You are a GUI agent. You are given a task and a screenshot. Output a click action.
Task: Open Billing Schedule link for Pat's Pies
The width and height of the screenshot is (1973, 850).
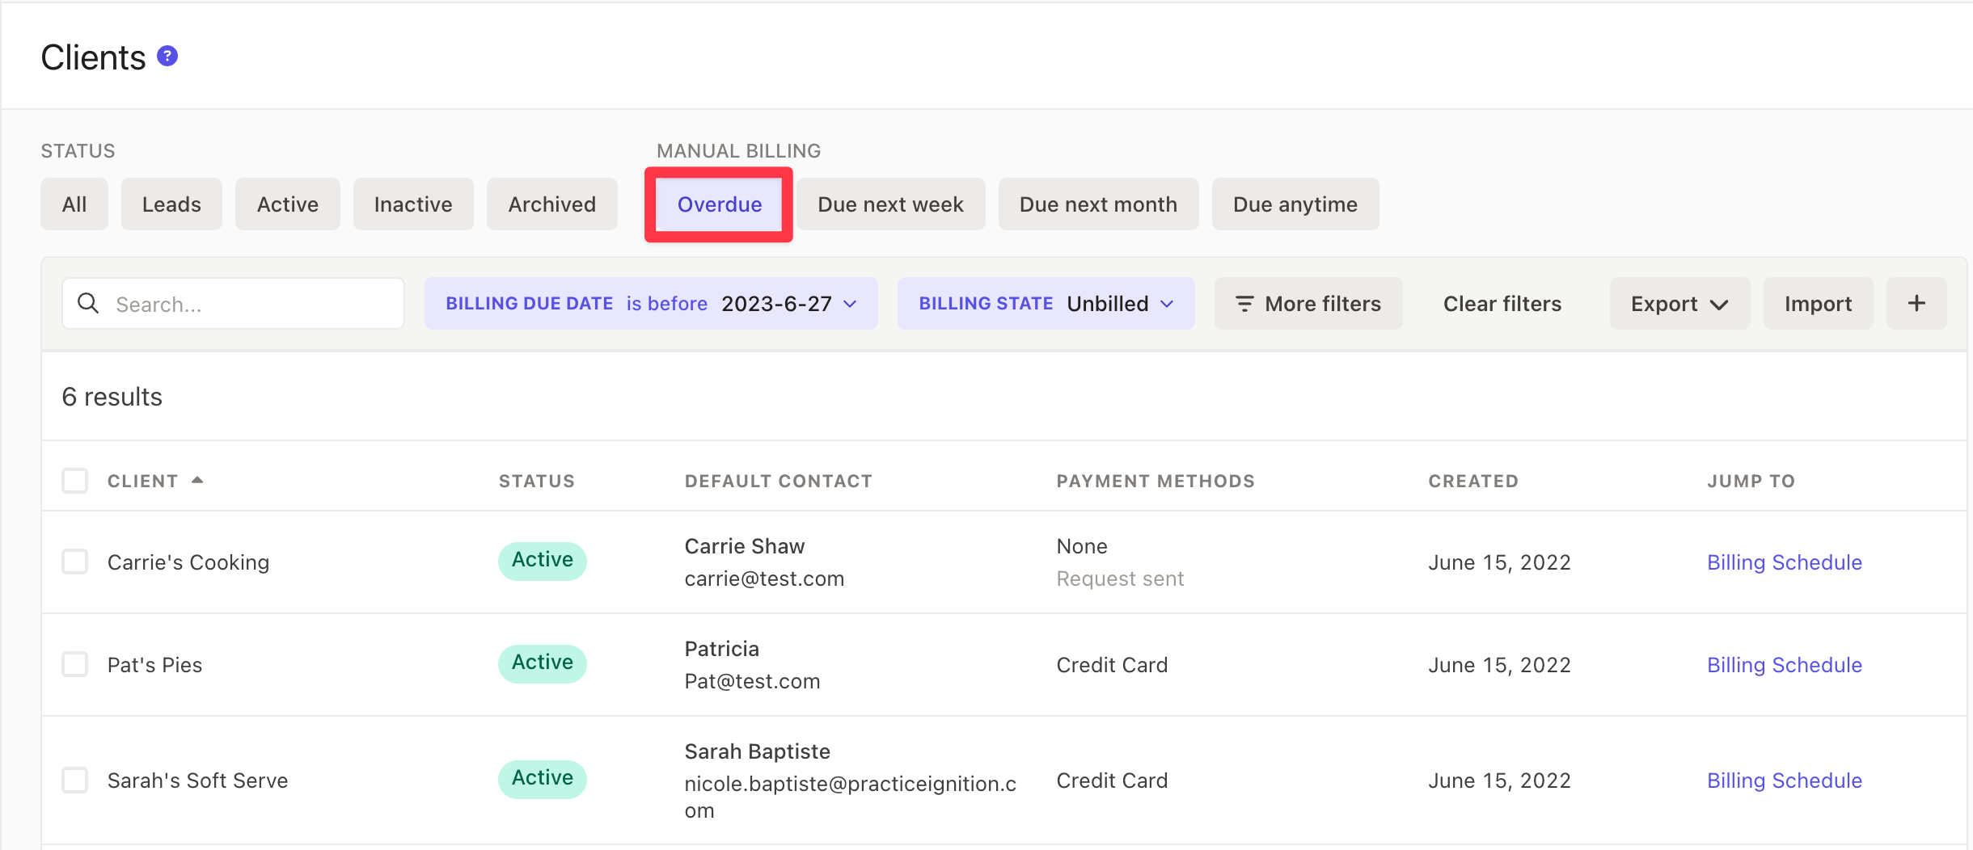(1784, 665)
